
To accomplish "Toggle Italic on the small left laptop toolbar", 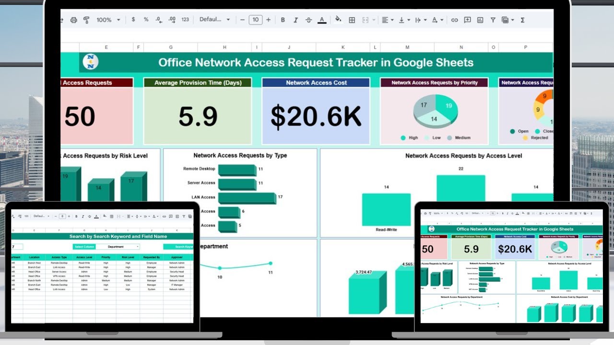I will (83, 217).
